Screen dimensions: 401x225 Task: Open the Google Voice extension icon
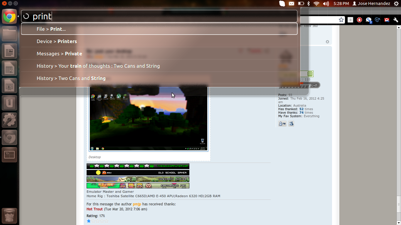(368, 20)
